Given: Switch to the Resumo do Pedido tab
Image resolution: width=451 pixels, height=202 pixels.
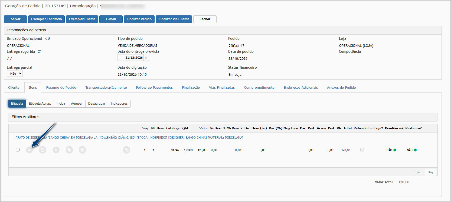Looking at the screenshot, I should (x=61, y=88).
